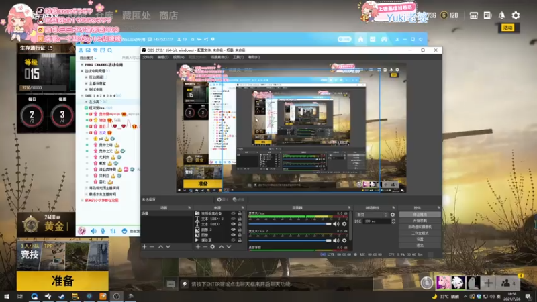Image resolution: width=537 pixels, height=302 pixels.
Task: Open PUBG lobby settings gear
Action: coord(516,15)
